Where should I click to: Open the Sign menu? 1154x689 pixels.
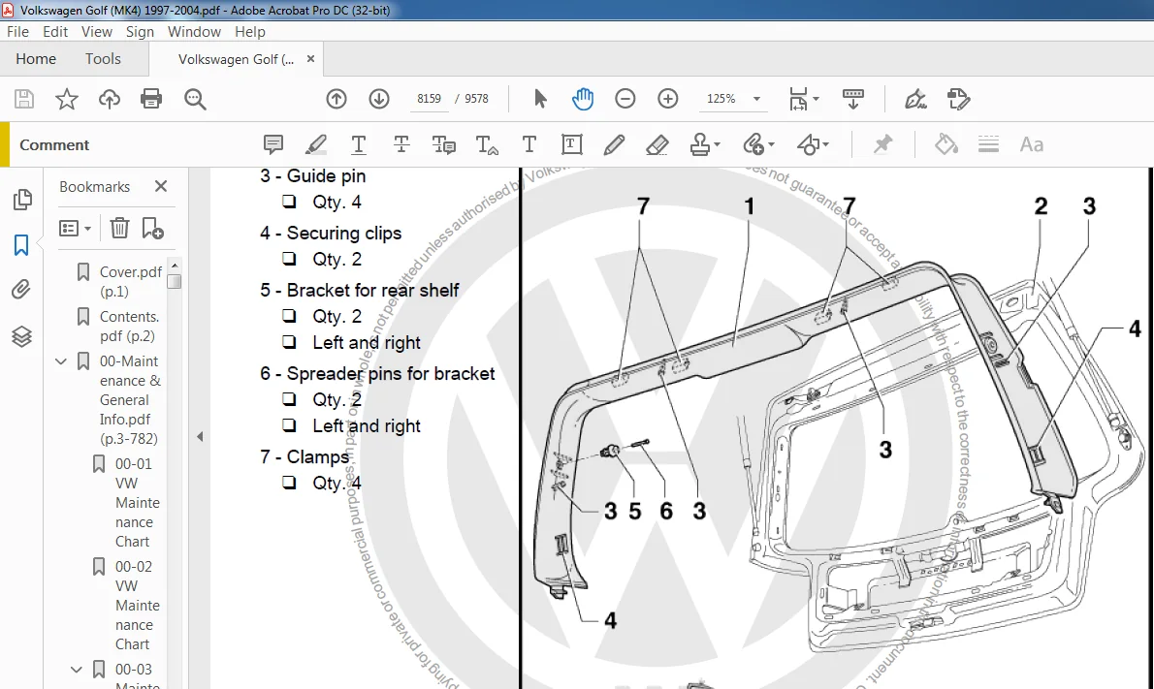(140, 32)
